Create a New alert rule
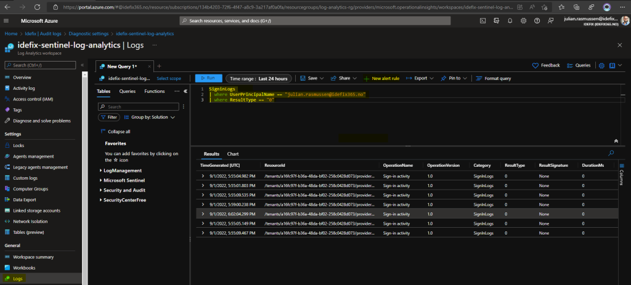Image resolution: width=631 pixels, height=285 pixels. point(381,78)
